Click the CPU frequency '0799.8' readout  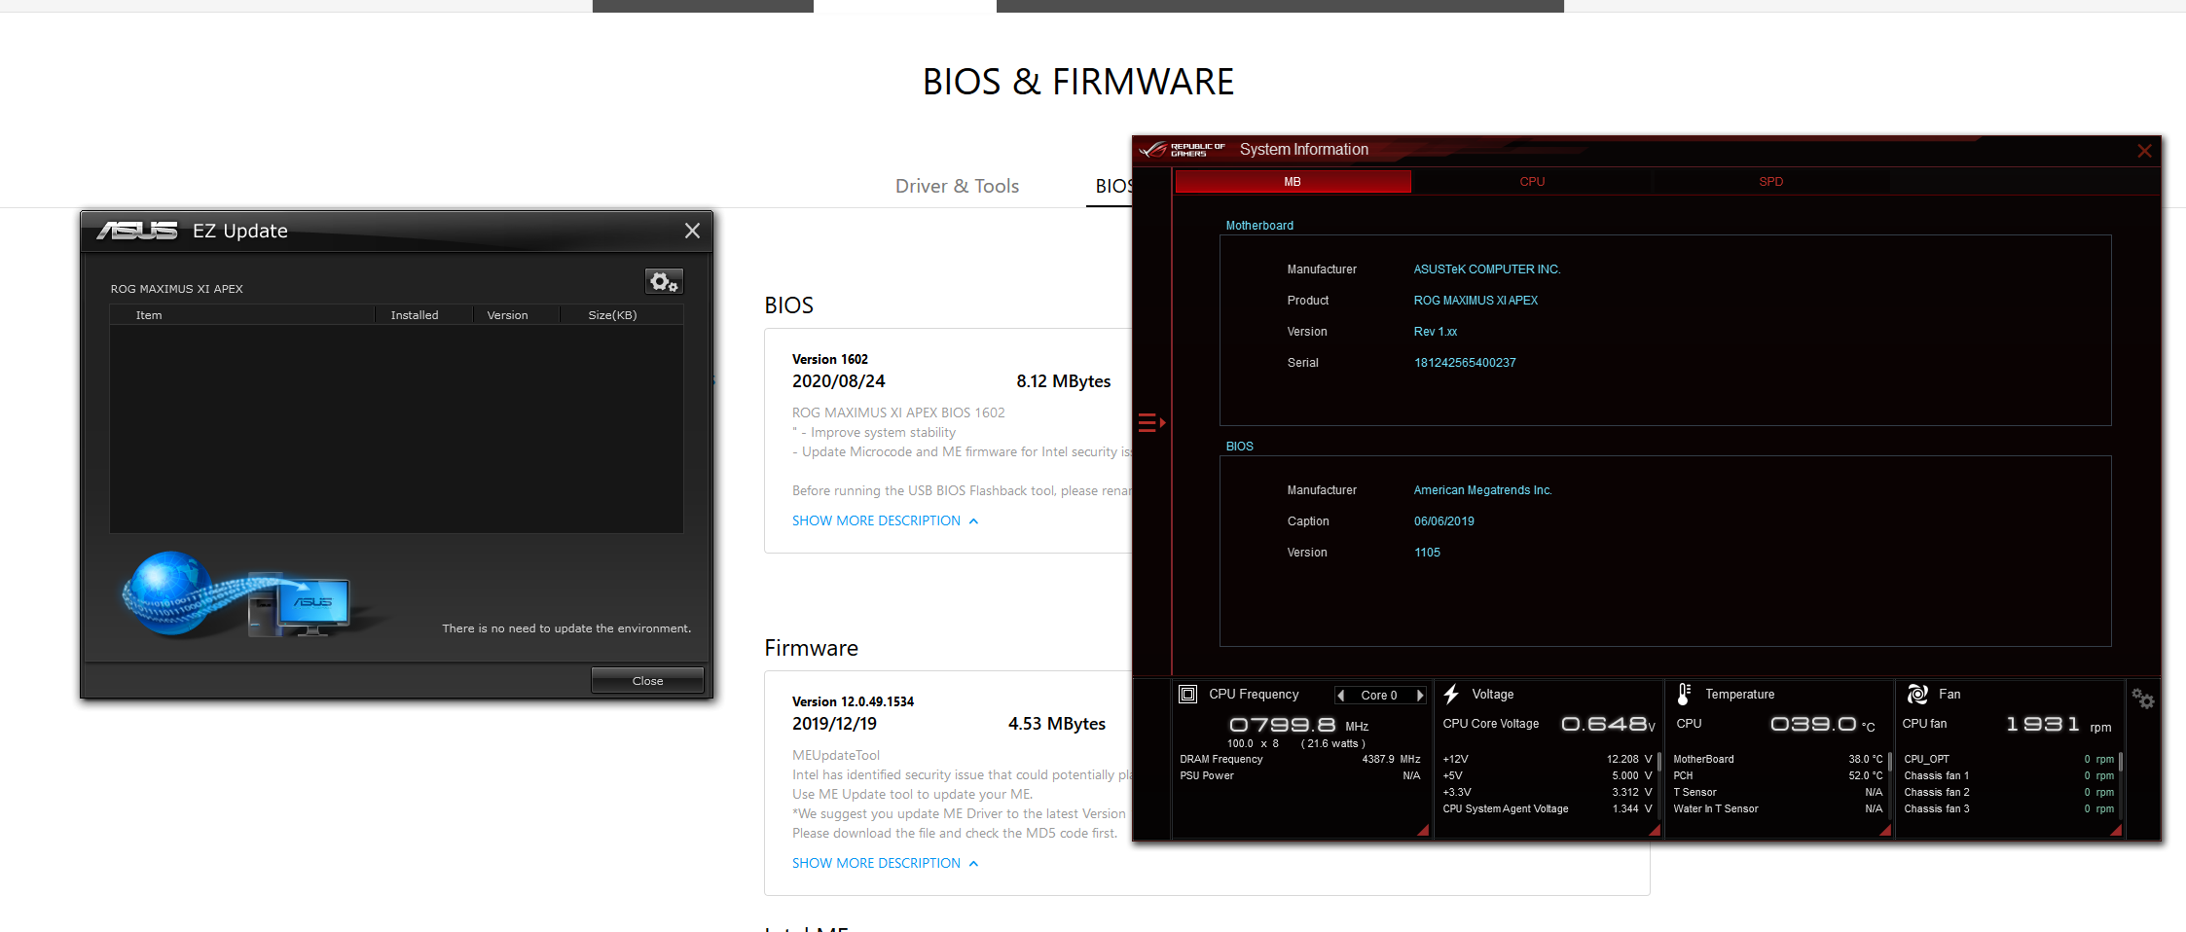pos(1283,725)
